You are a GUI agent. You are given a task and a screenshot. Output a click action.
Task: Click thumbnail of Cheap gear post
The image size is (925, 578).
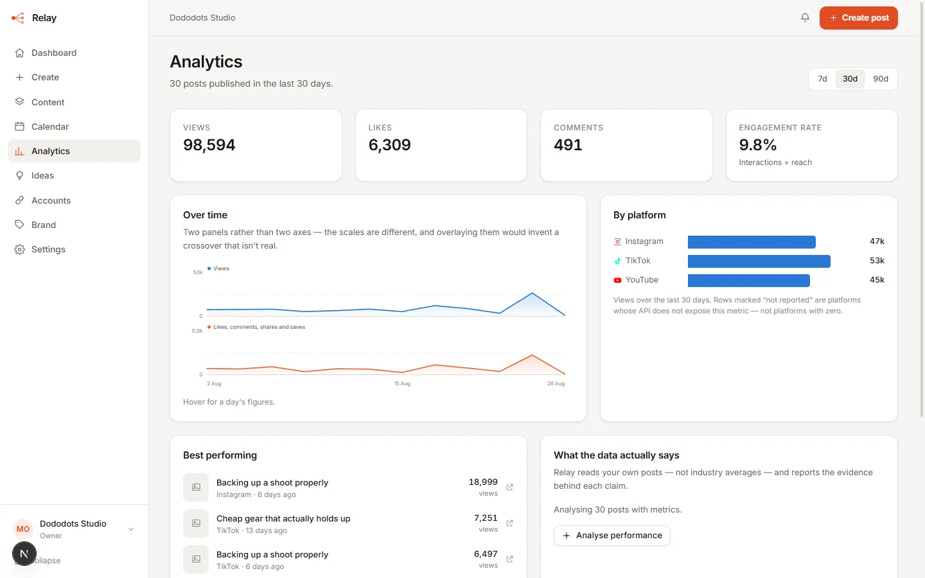tap(196, 523)
